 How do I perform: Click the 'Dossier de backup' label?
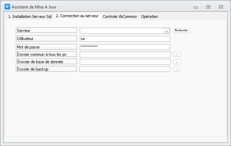coord(46,69)
